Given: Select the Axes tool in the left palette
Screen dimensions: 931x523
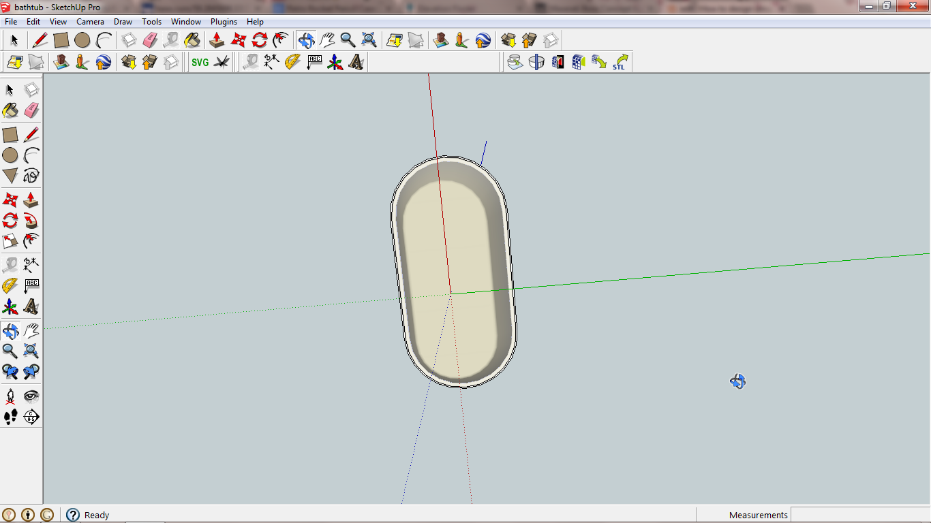Looking at the screenshot, I should coord(10,307).
